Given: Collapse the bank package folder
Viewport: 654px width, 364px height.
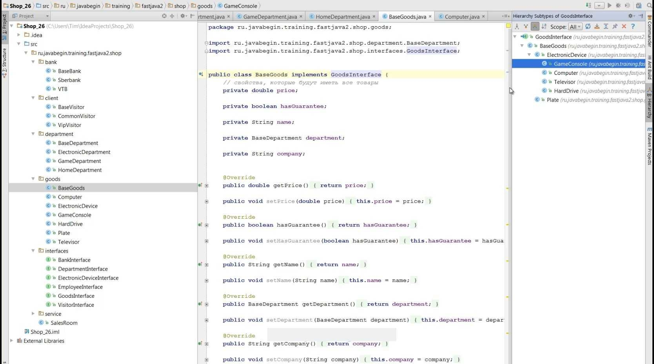Looking at the screenshot, I should [x=33, y=62].
